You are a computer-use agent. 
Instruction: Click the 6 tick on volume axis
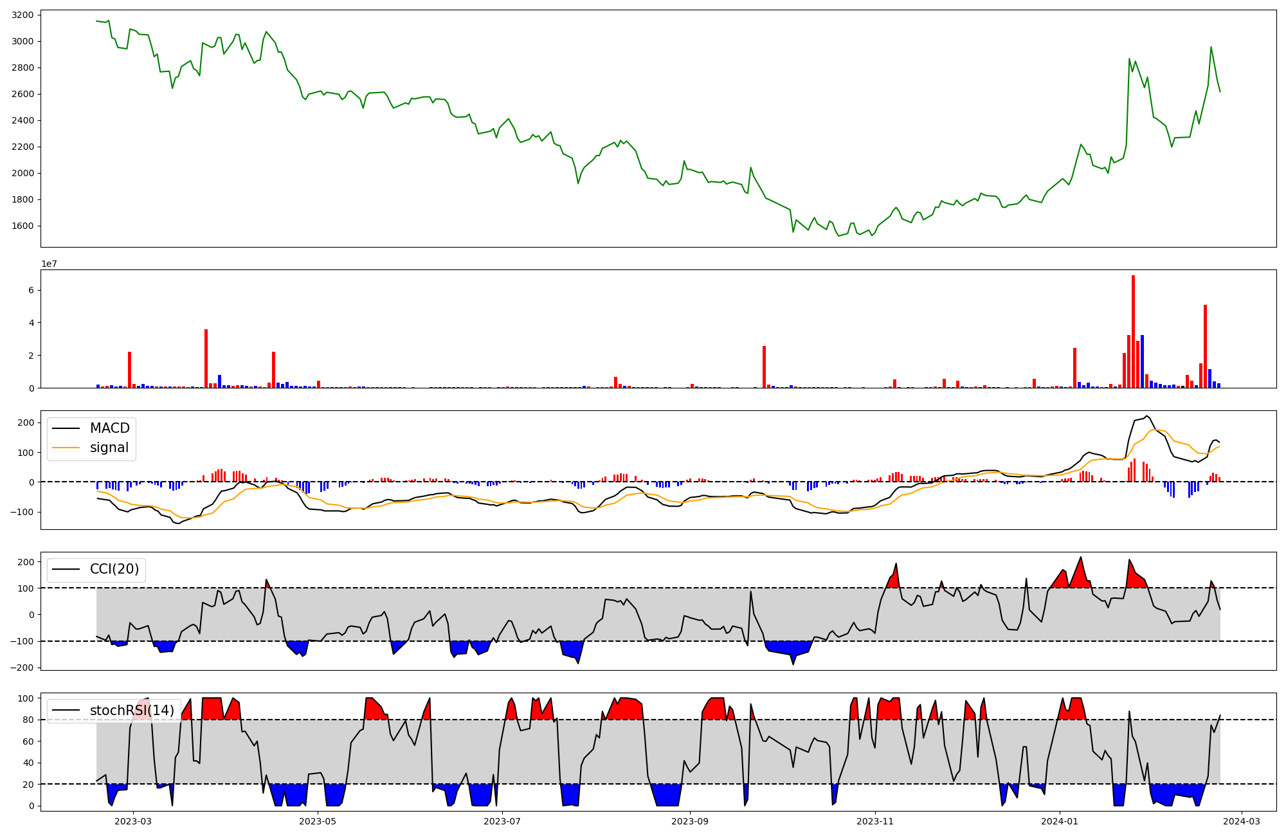click(32, 291)
